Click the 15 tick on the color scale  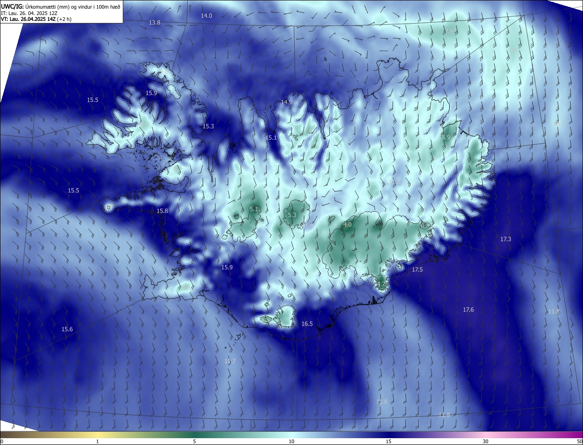tap(389, 442)
